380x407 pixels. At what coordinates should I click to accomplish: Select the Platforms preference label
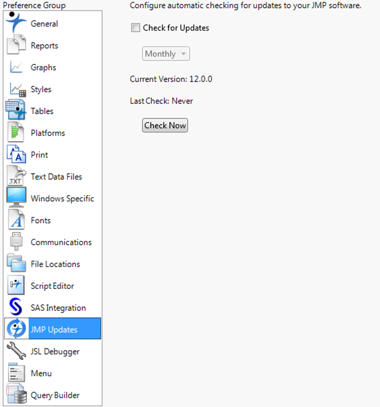pos(48,133)
